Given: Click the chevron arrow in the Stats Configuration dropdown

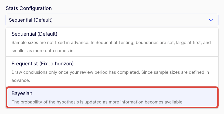Looking at the screenshot, I should [211, 20].
